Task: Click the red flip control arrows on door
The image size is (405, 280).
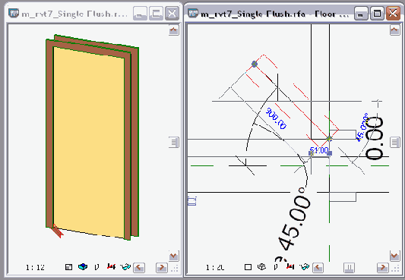Action: (57, 231)
